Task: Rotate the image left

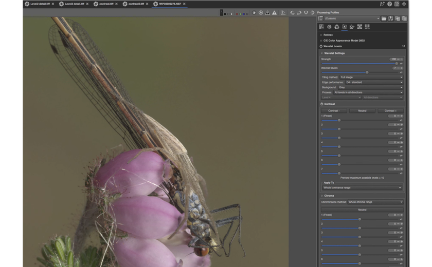Action: [292, 13]
